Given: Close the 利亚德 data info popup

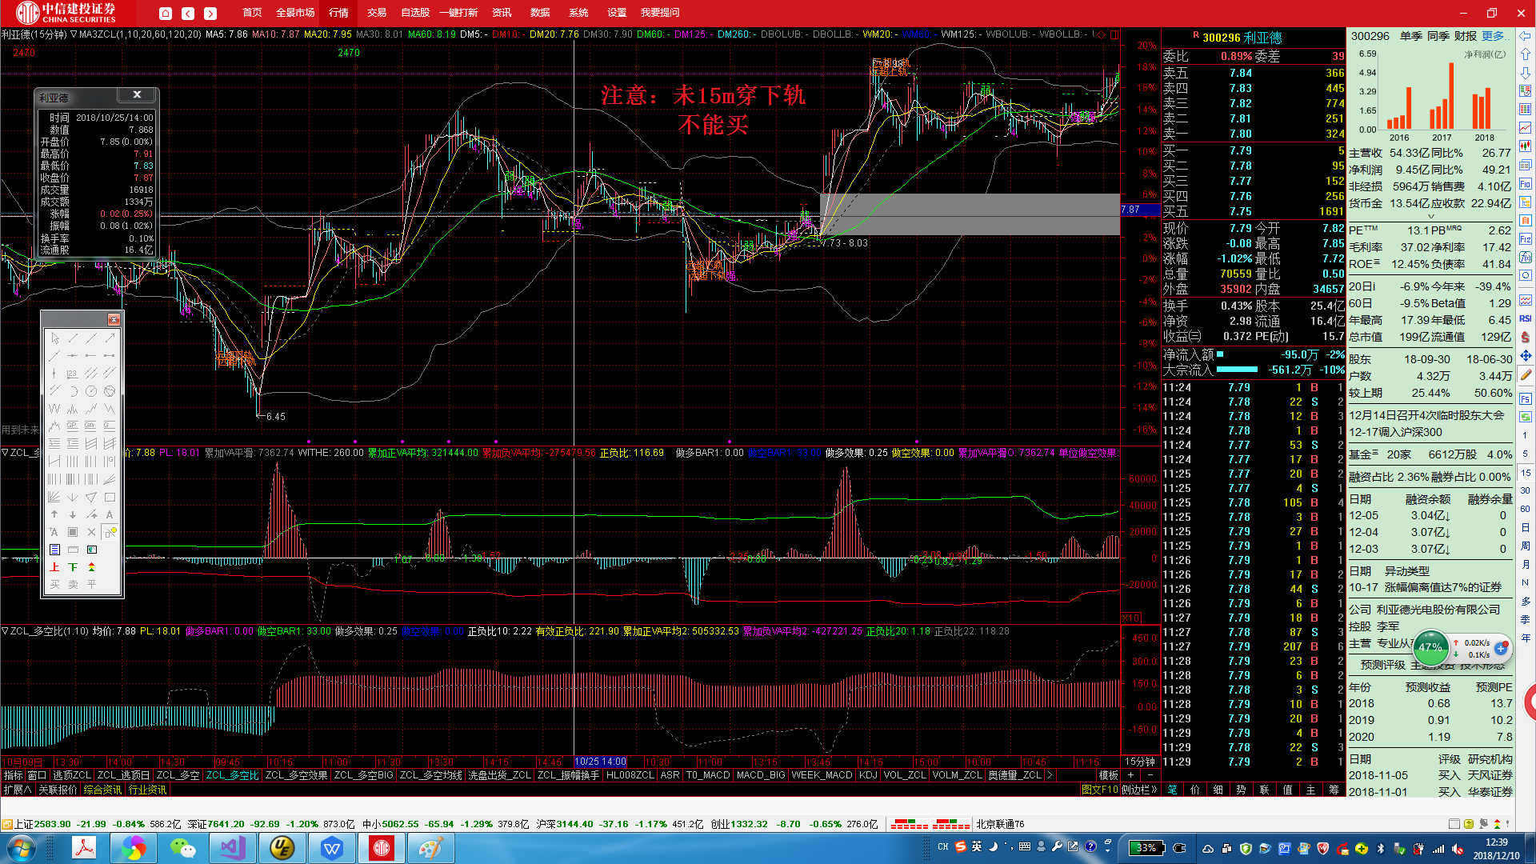Looking at the screenshot, I should (138, 95).
